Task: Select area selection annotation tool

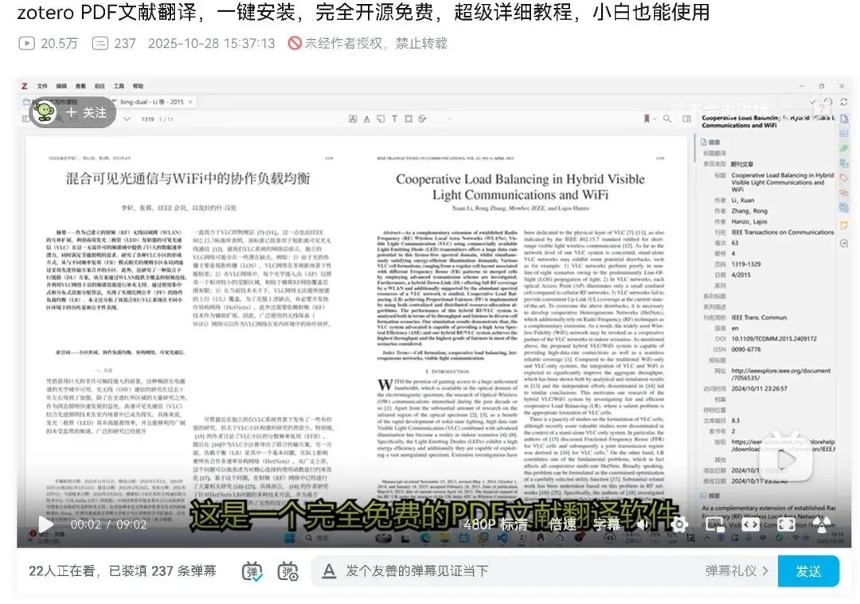Action: coord(408,119)
